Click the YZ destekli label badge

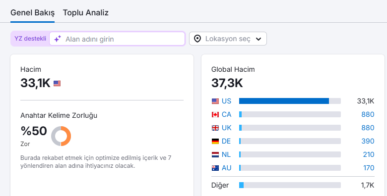(30, 39)
